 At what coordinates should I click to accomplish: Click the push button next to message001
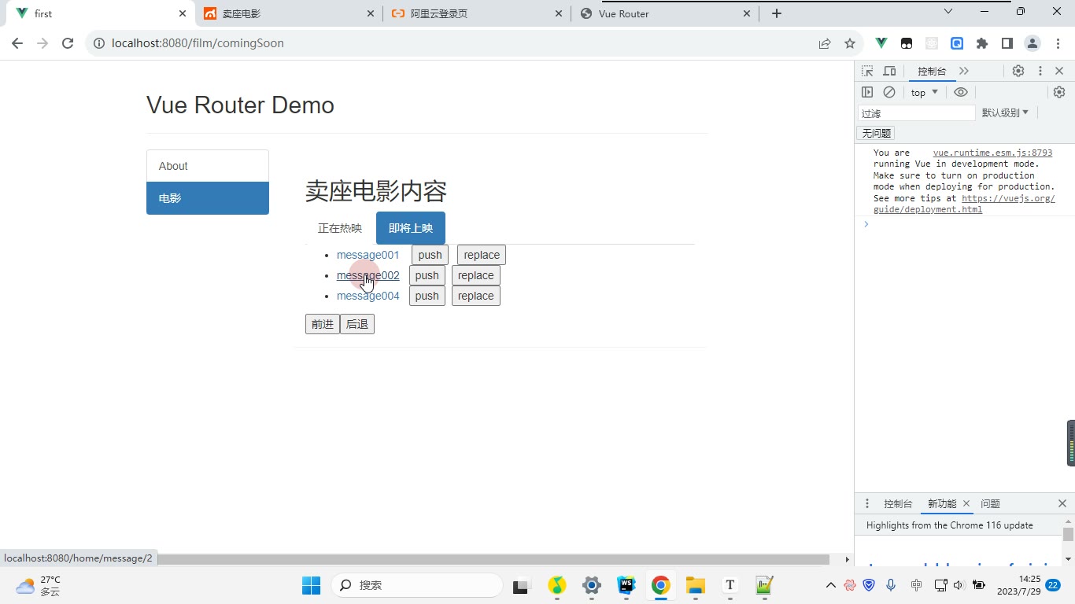tap(430, 255)
